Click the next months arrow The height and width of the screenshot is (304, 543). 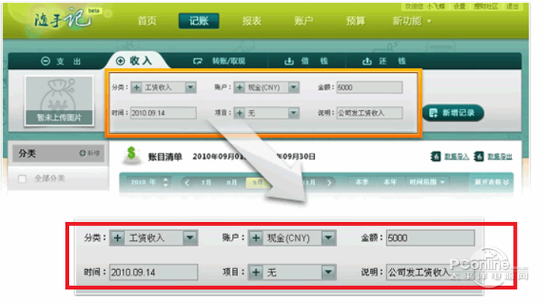point(330,182)
